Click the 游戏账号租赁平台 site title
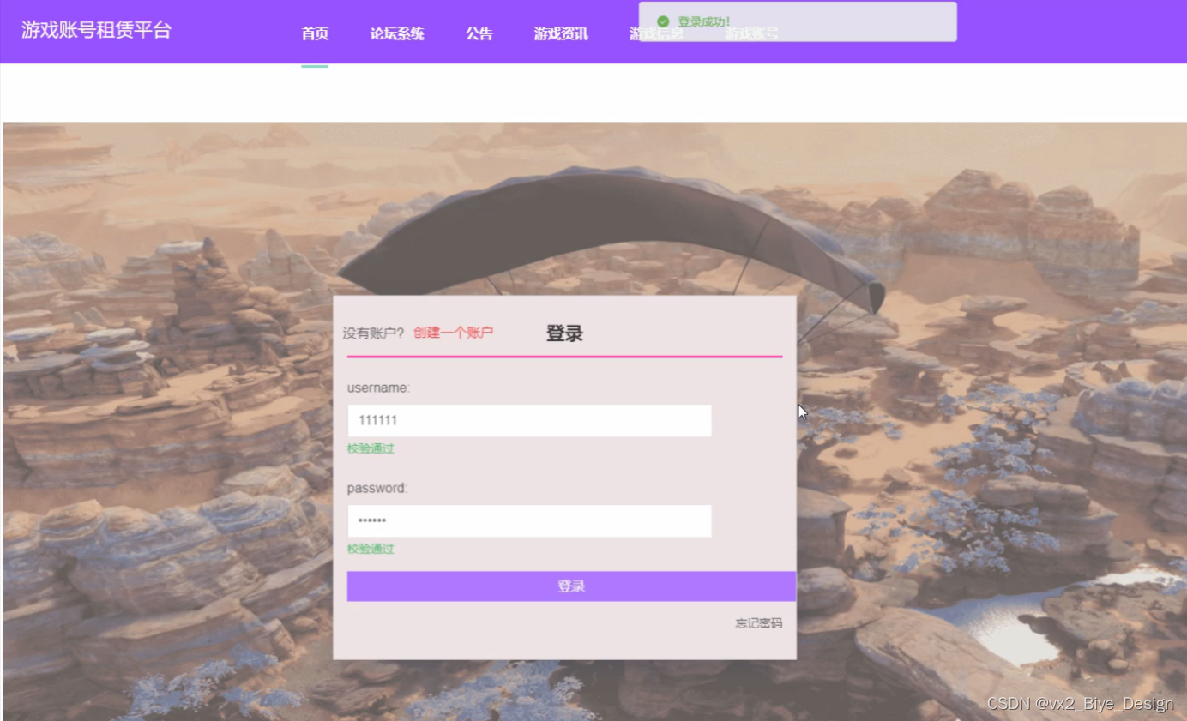Image resolution: width=1187 pixels, height=721 pixels. point(96,31)
